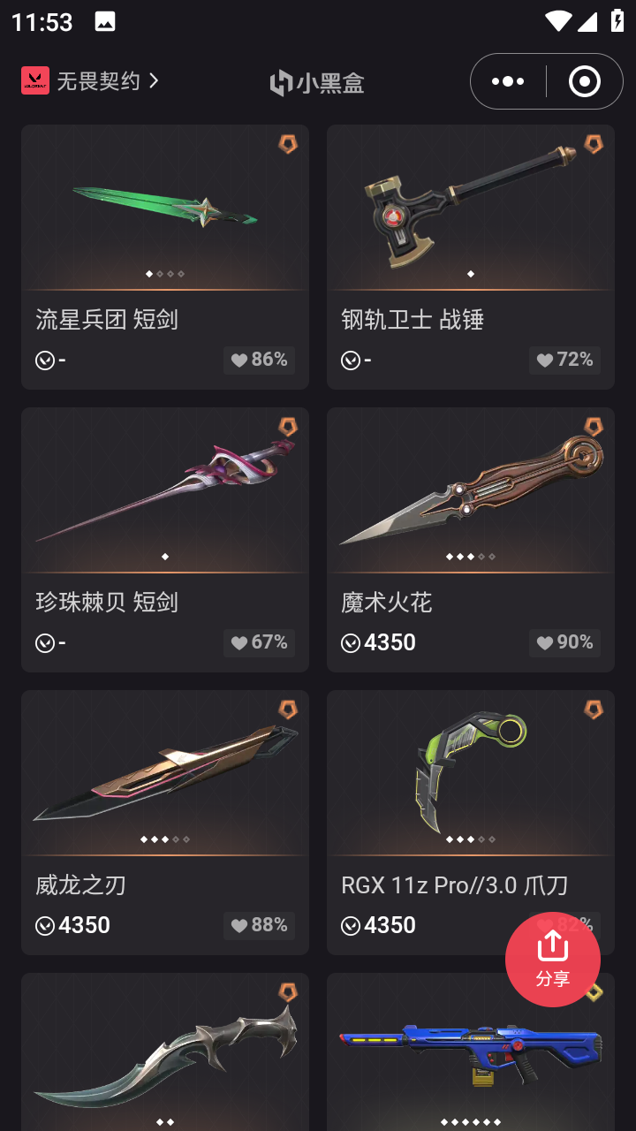
Task: Open the 小黑盒 header logo
Action: pyautogui.click(x=317, y=82)
